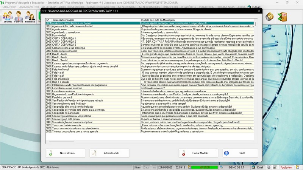This screenshot has height=170, width=303.
Task: Open the CADASTROS menu
Action: 9,7
